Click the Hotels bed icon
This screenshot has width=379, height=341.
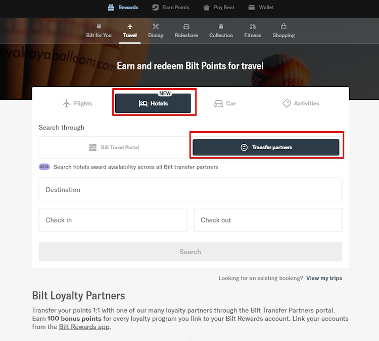pos(143,103)
